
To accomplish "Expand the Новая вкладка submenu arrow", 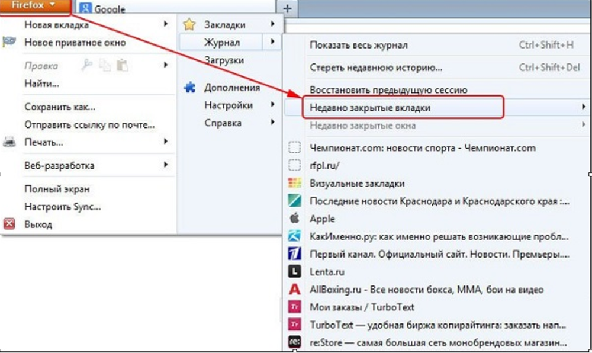I will coord(165,24).
